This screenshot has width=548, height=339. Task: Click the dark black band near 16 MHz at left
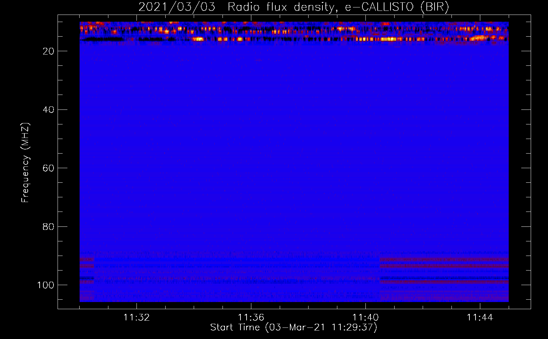(102, 39)
